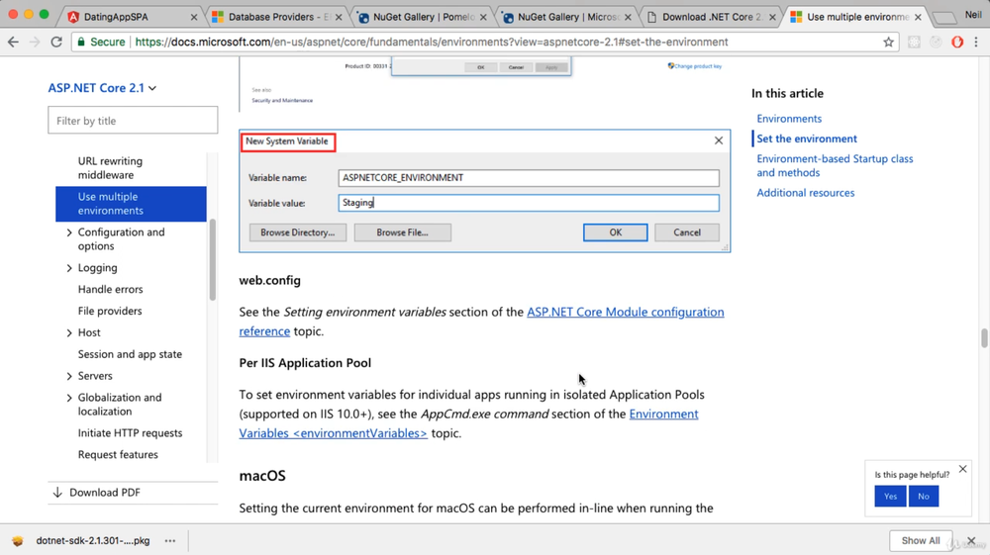Image resolution: width=990 pixels, height=555 pixels.
Task: Open options for the dotnet-sdk download
Action: tap(170, 540)
